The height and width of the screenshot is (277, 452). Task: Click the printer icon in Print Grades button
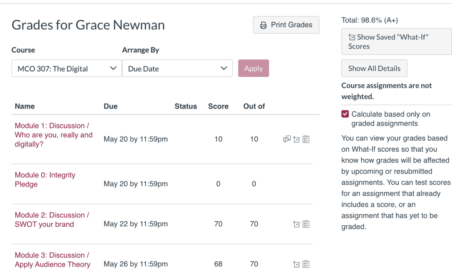point(263,25)
